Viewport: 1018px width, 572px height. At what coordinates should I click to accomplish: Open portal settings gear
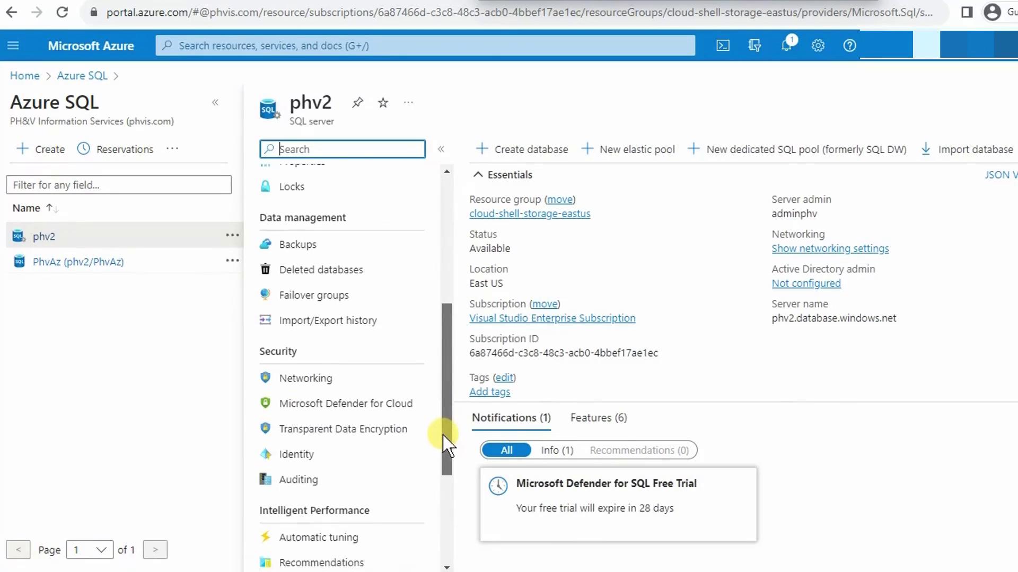click(x=818, y=46)
